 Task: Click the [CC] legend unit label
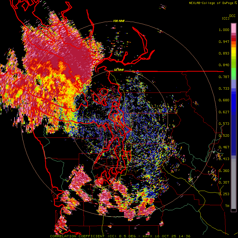click(226, 18)
